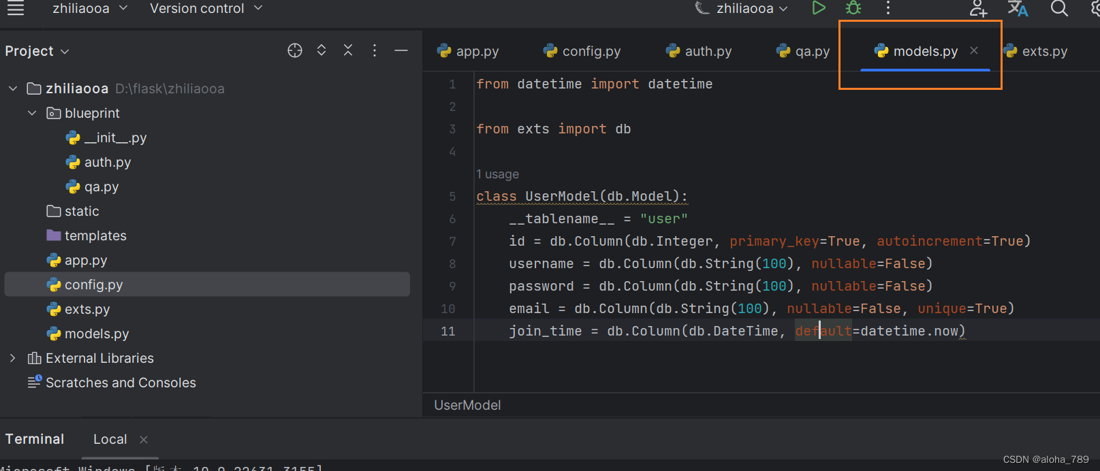
Task: Open More Actions vertical dots in toolbar
Action: click(x=887, y=8)
